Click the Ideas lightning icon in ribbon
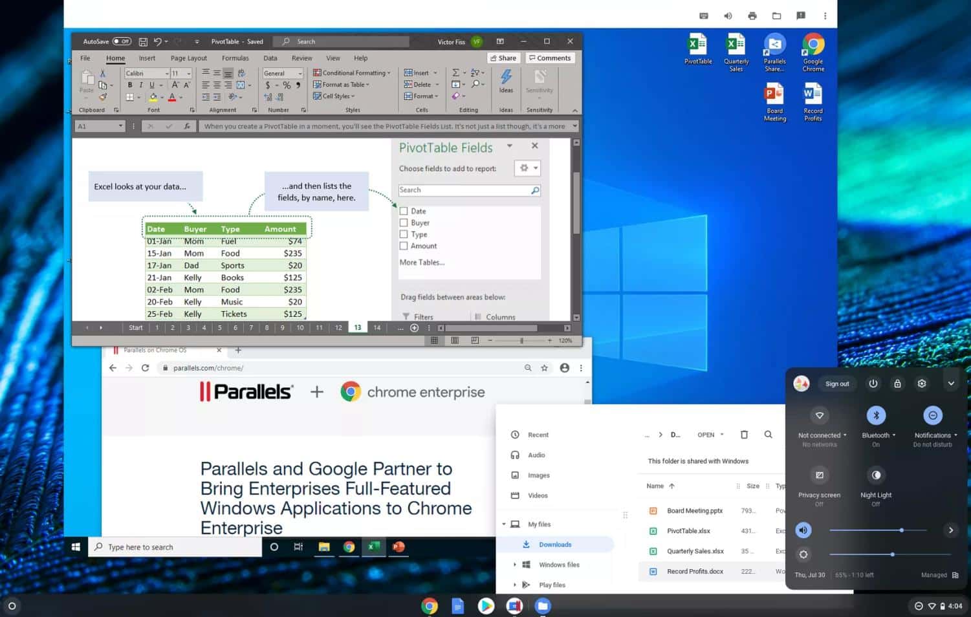The width and height of the screenshot is (971, 617). pos(506,77)
